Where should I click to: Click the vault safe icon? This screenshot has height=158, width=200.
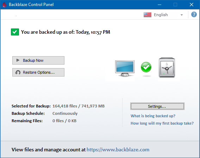click(x=167, y=67)
